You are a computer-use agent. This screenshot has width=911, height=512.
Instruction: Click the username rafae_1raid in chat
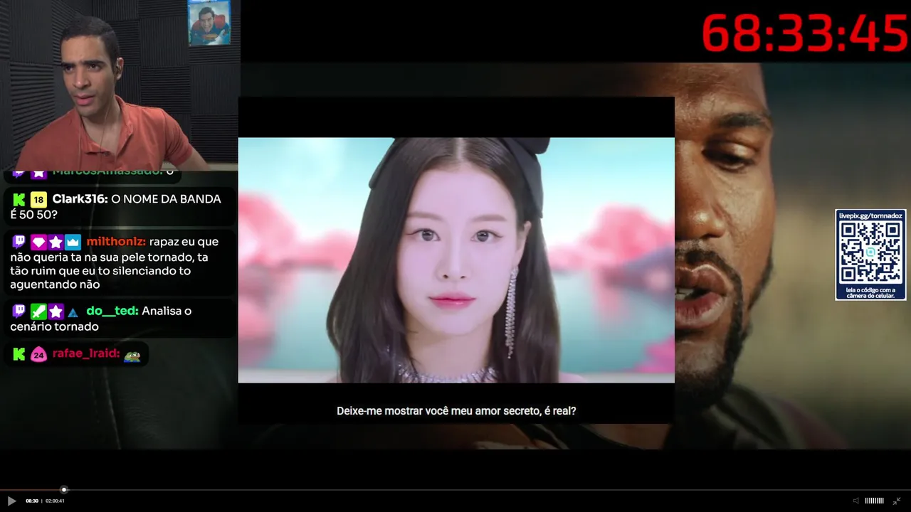(x=85, y=353)
